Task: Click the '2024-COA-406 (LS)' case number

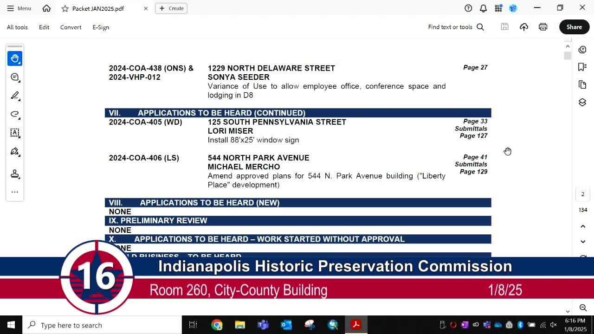Action: [x=144, y=158]
